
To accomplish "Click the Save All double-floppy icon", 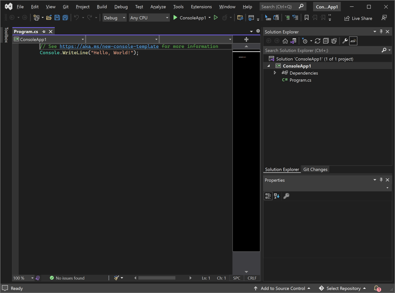I will click(x=65, y=17).
